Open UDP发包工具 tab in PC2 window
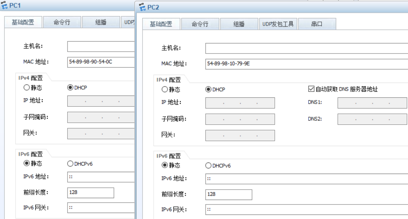 coord(278,24)
